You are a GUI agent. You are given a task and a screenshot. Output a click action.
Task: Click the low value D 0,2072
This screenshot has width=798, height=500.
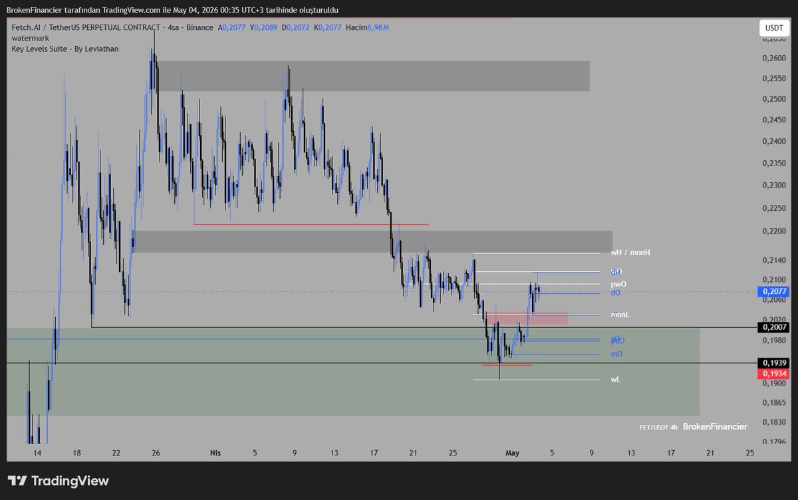coord(295,27)
